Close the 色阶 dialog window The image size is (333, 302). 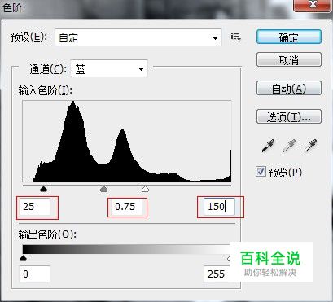tap(313, 5)
